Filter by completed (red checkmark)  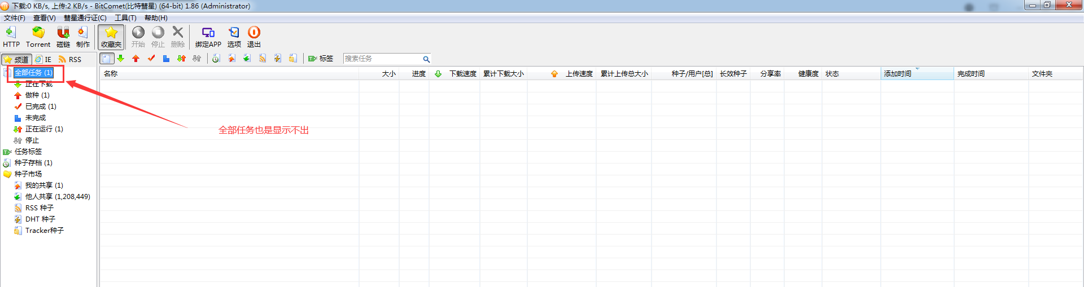pyautogui.click(x=151, y=59)
